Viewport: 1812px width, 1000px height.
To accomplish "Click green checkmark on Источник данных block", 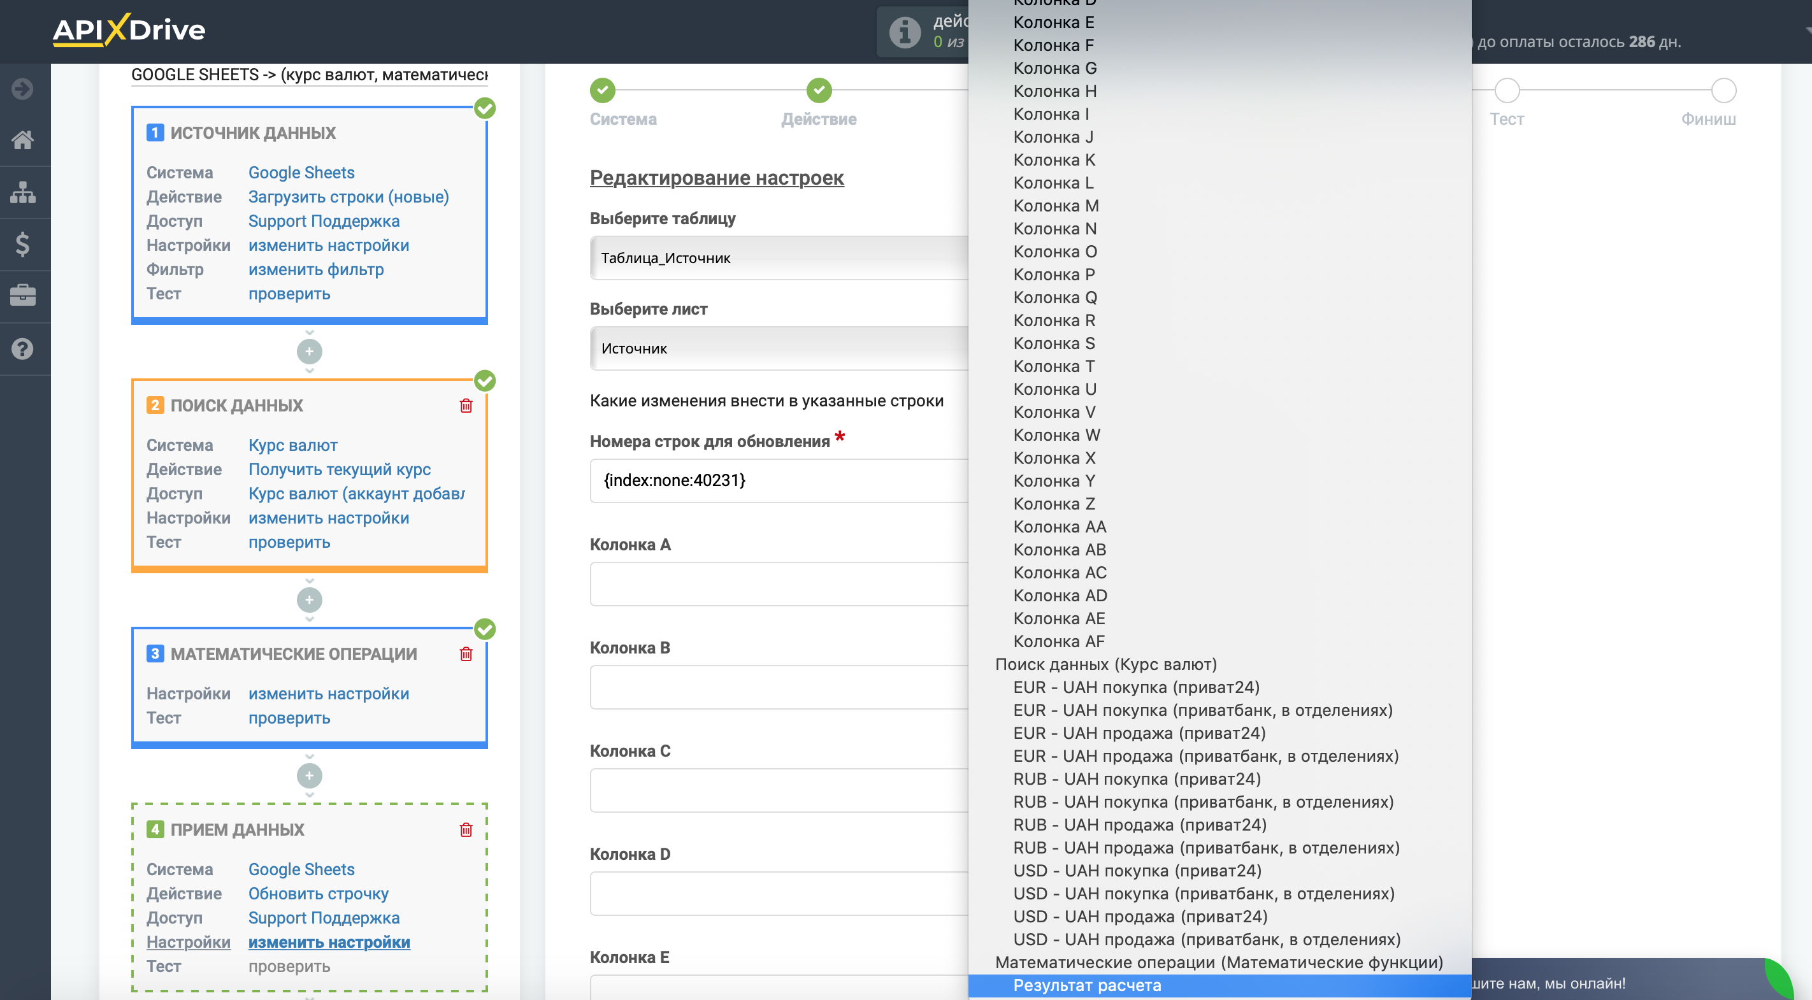I will coord(485,108).
